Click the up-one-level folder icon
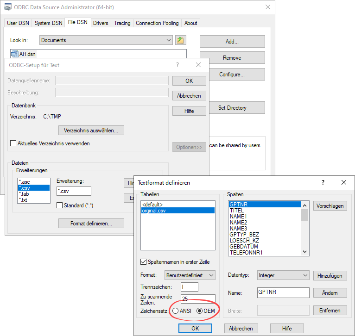 click(x=181, y=40)
